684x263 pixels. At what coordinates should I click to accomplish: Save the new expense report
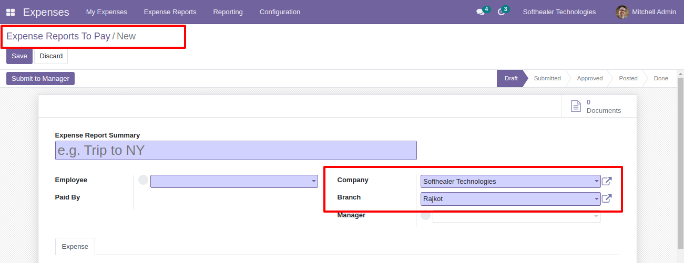[19, 56]
